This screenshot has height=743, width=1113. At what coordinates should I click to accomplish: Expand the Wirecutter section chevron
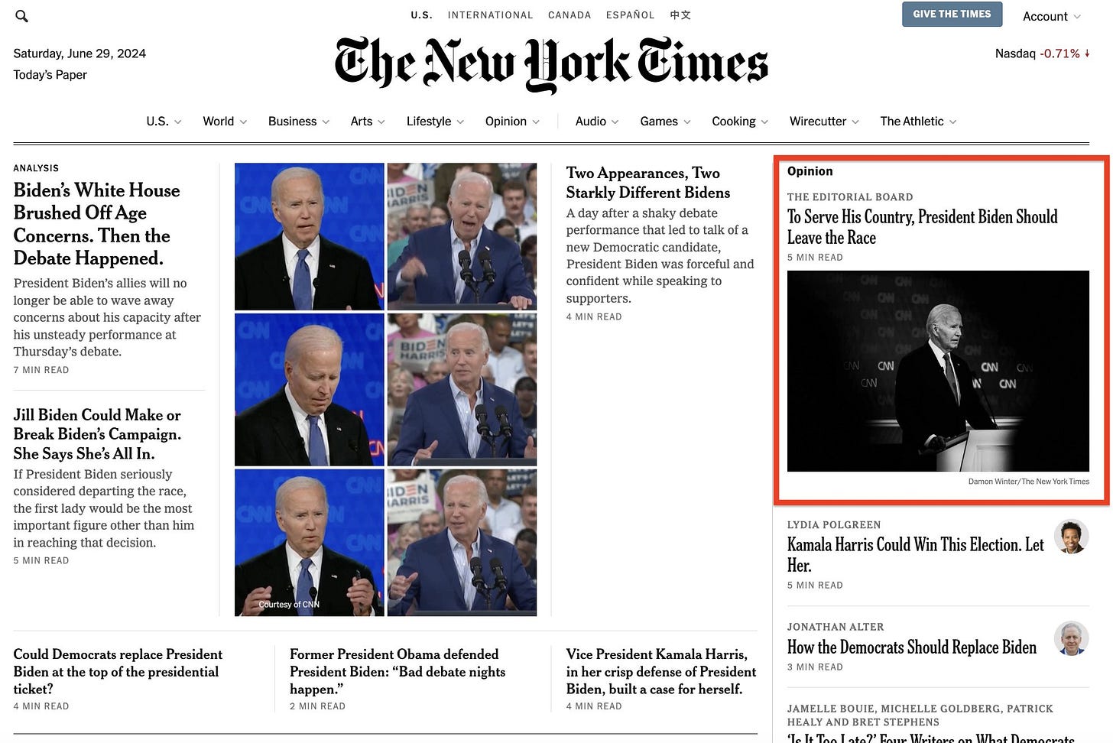pyautogui.click(x=855, y=122)
